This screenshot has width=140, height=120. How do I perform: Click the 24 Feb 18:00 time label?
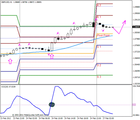pyautogui.click(x=83, y=118)
